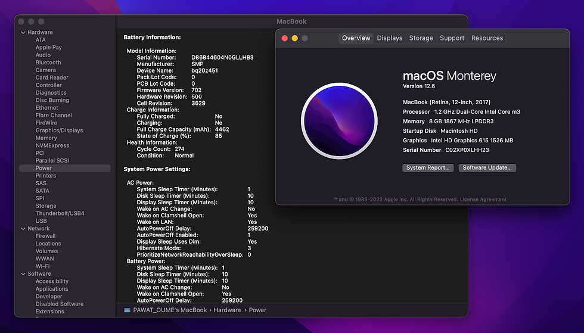Select NVMExpress in sidebar
584x333 pixels.
point(52,145)
